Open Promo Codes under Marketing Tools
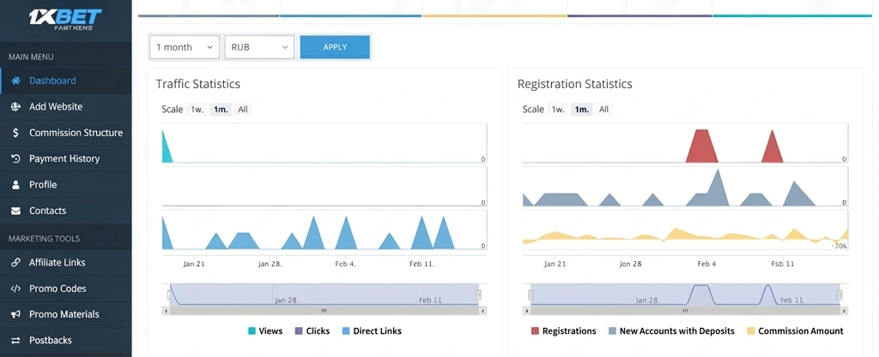The image size is (879, 357). pos(66,289)
